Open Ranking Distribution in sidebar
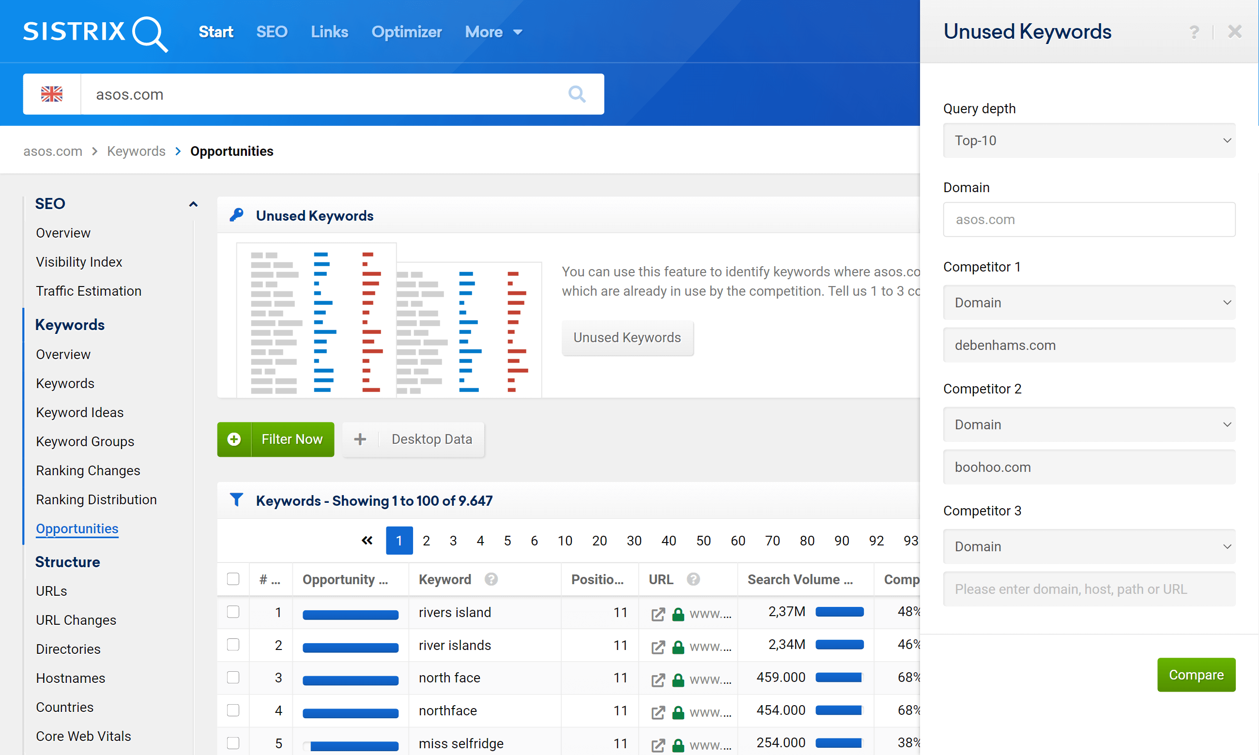This screenshot has height=755, width=1259. (96, 499)
